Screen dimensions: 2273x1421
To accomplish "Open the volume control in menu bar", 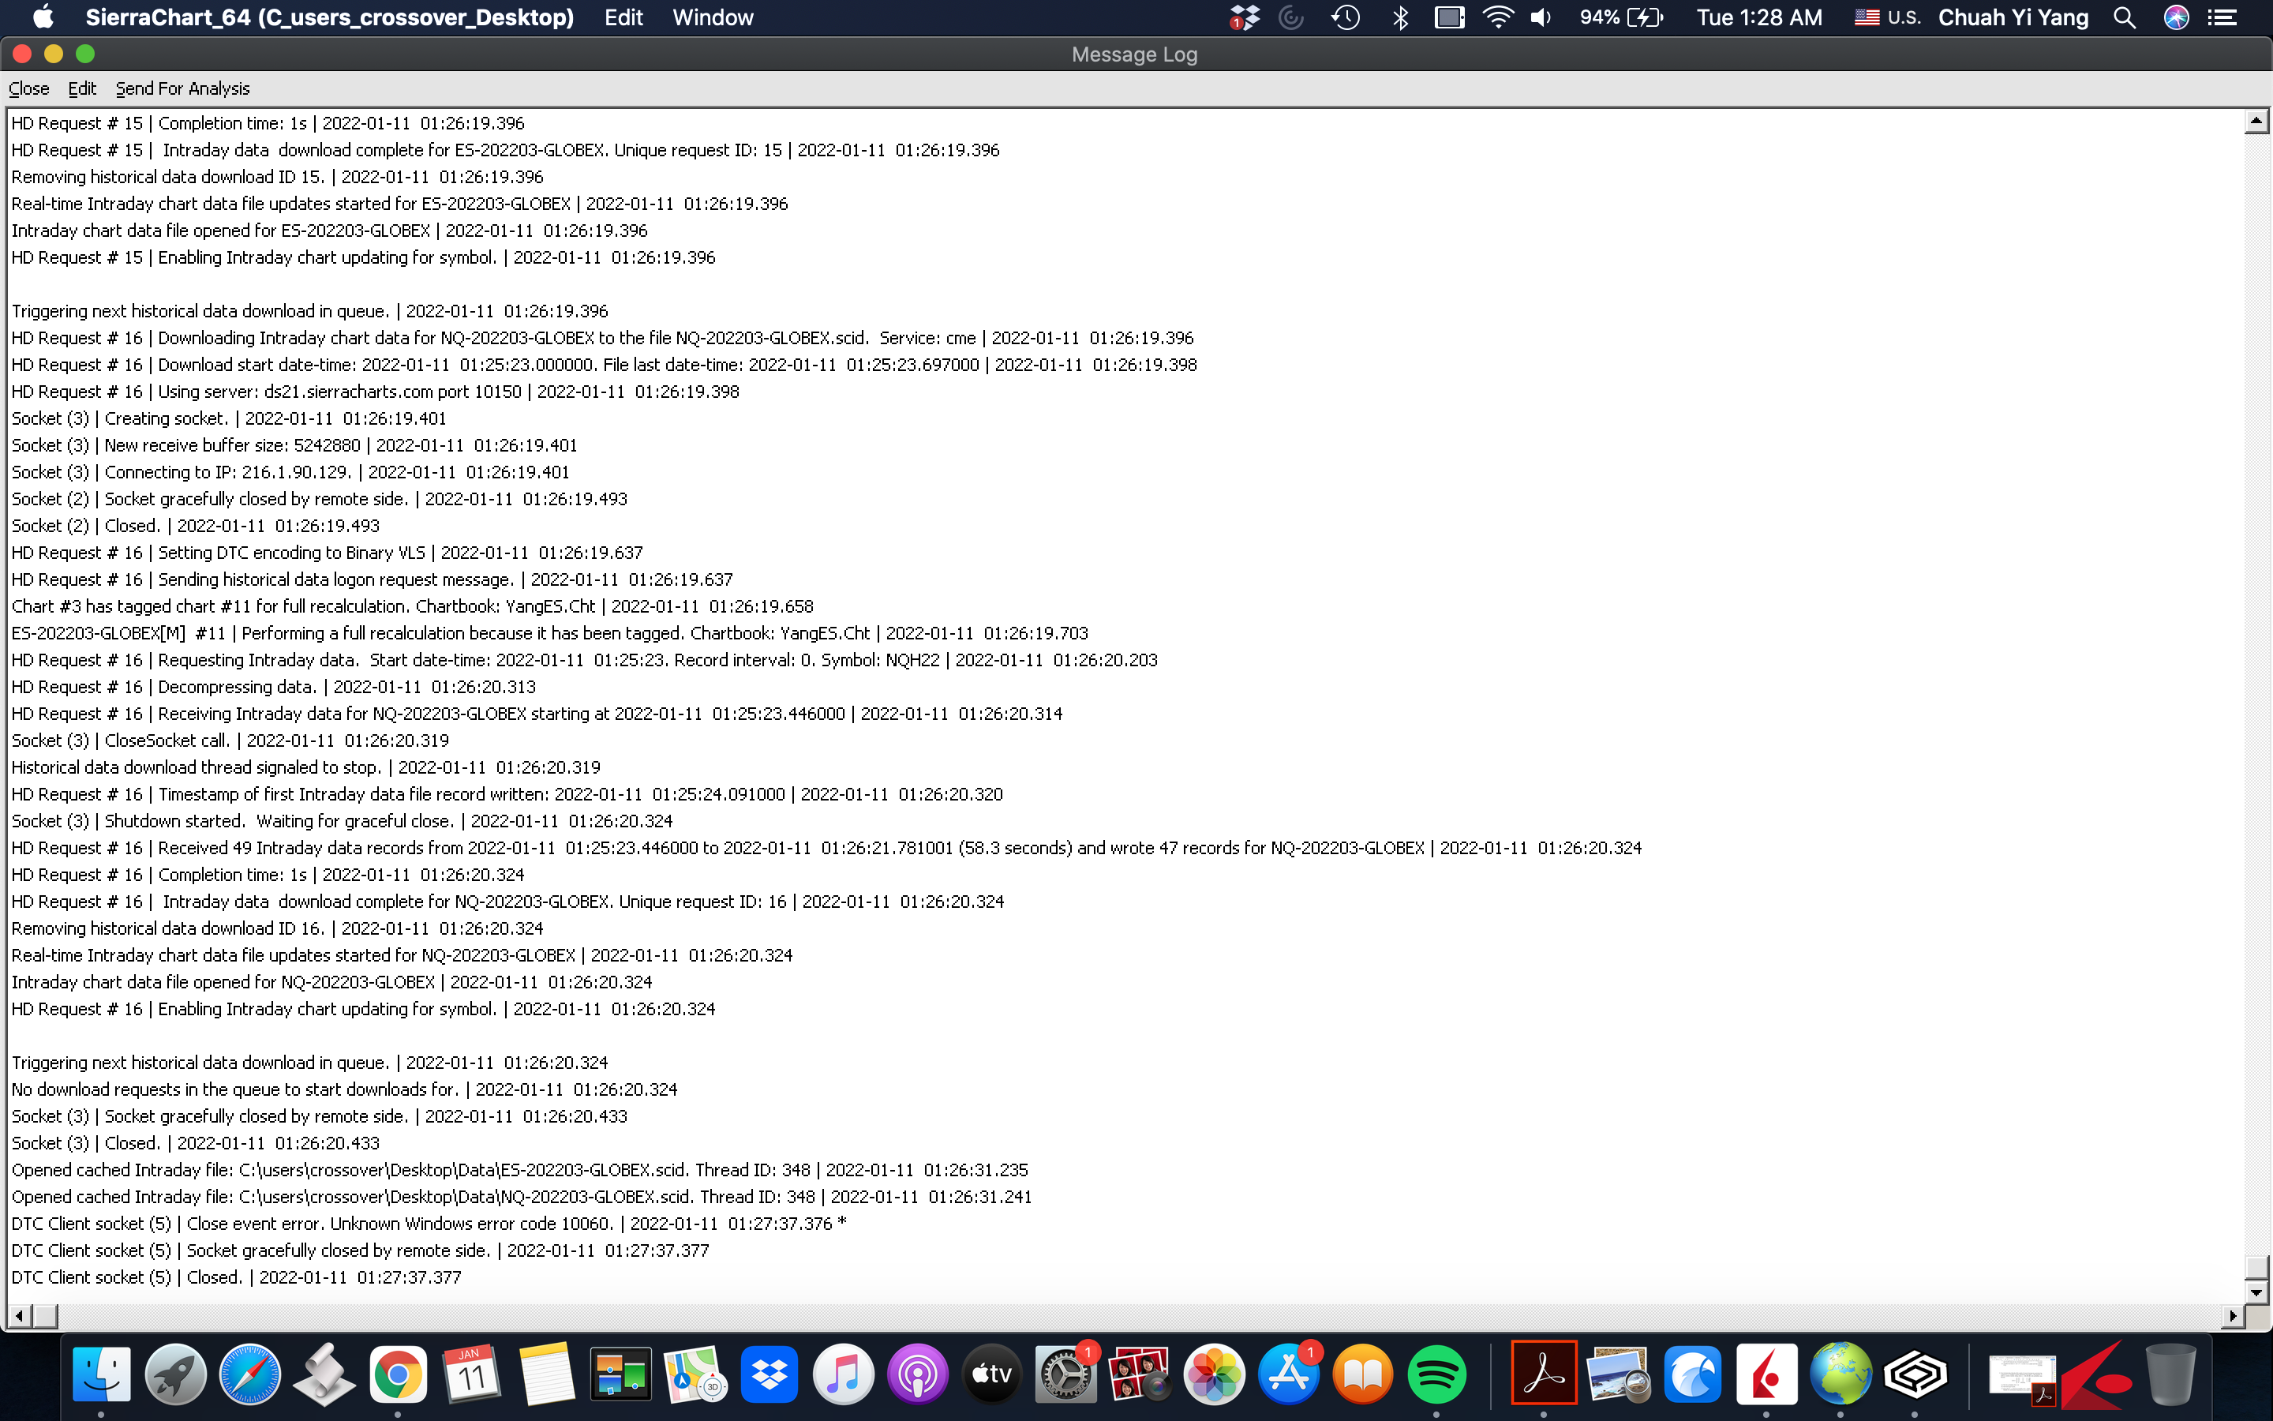I will [1541, 18].
